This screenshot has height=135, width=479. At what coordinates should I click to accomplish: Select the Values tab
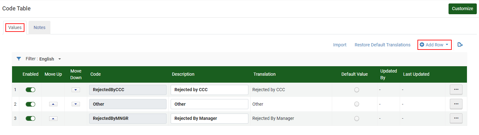[15, 27]
